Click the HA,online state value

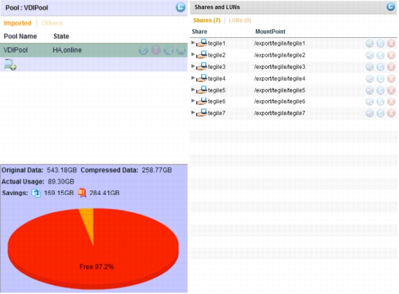[67, 50]
